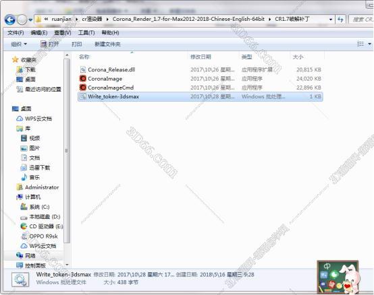Screen dimensions: 374x295
Task: Open the 视频 library
Action: (30, 138)
